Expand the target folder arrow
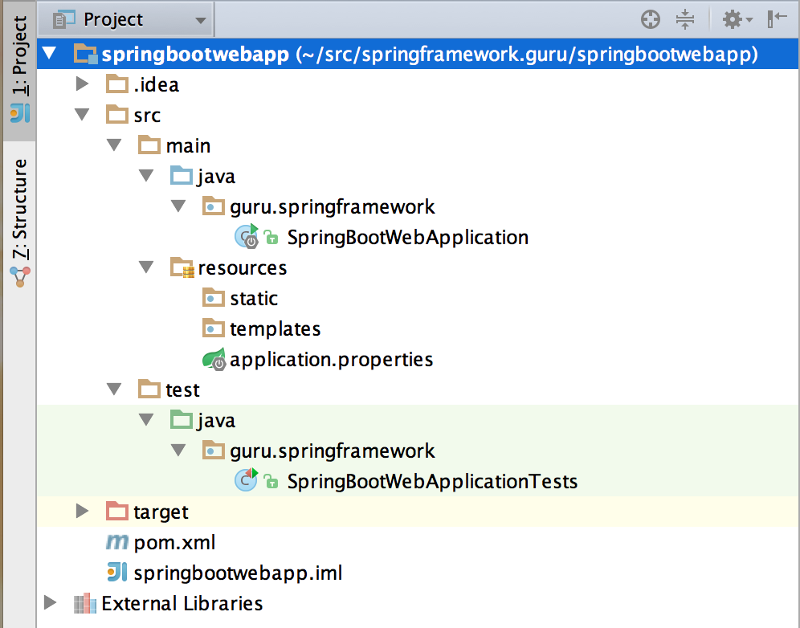The image size is (800, 628). [82, 512]
